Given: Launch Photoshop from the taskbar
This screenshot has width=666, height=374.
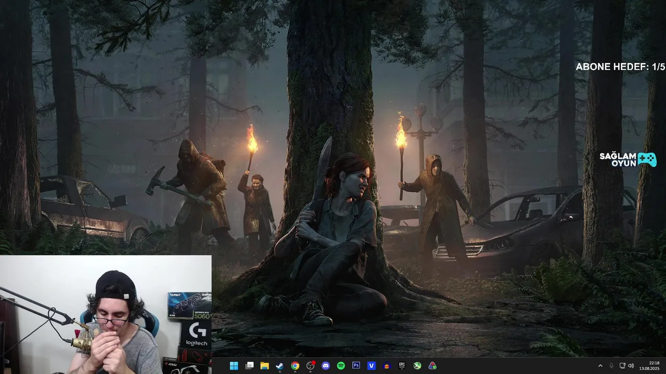Looking at the screenshot, I should pos(356,366).
